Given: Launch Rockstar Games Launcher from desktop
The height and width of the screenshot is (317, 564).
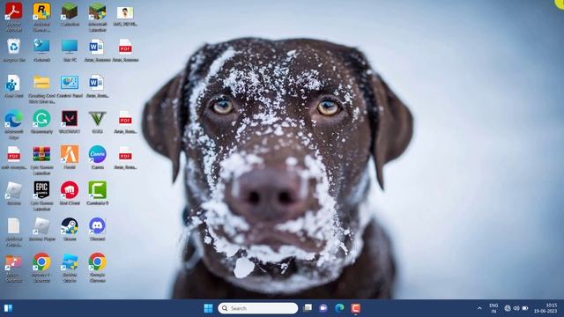Looking at the screenshot, I should pos(41,11).
